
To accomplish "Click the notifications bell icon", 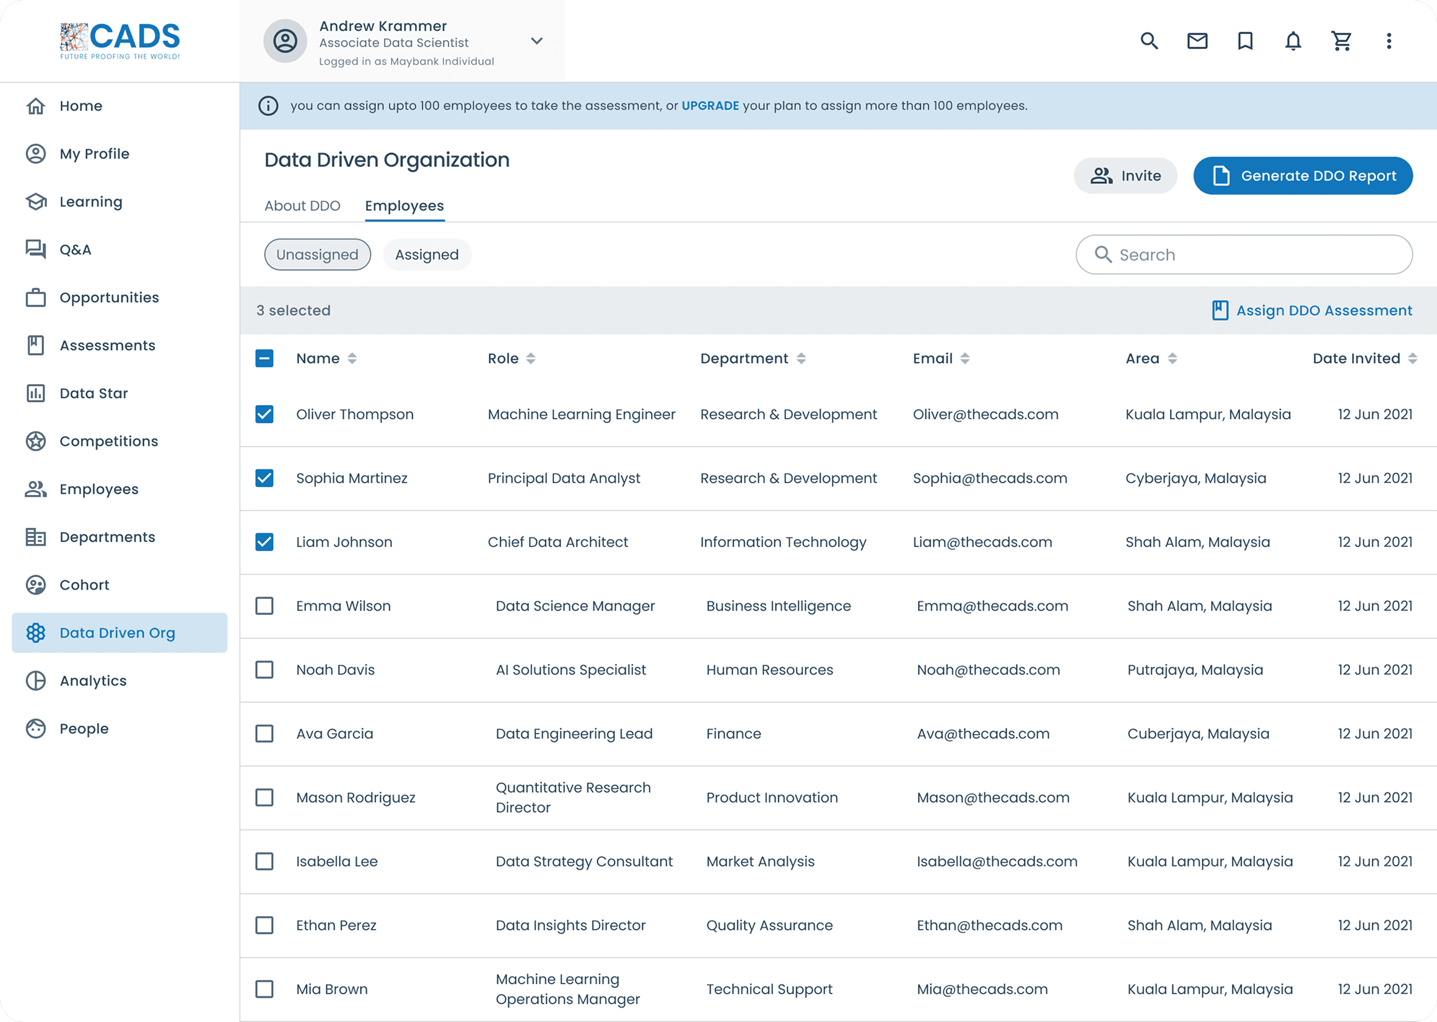I will tap(1293, 41).
